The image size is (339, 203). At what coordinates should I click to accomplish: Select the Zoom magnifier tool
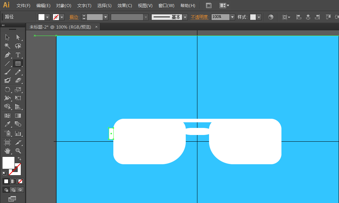tap(18, 151)
